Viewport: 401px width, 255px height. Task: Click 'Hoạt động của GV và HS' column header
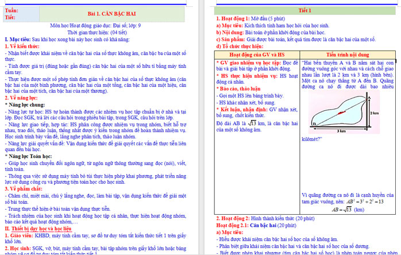point(257,54)
